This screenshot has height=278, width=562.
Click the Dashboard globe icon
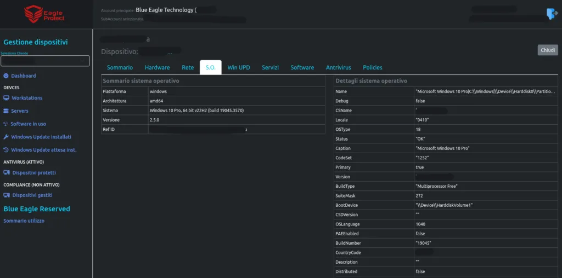coord(5,76)
